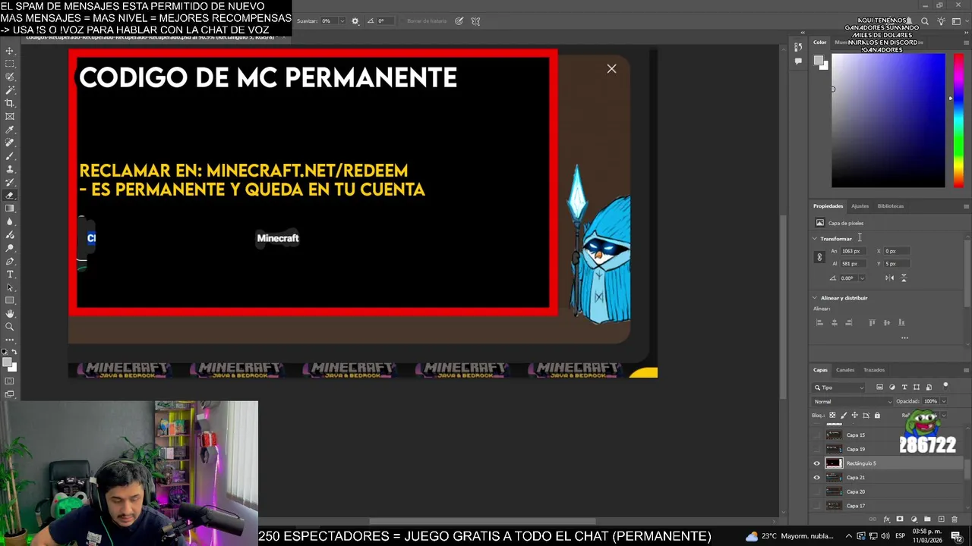972x546 pixels.
Task: Select the Hand tool
Action: (x=10, y=313)
